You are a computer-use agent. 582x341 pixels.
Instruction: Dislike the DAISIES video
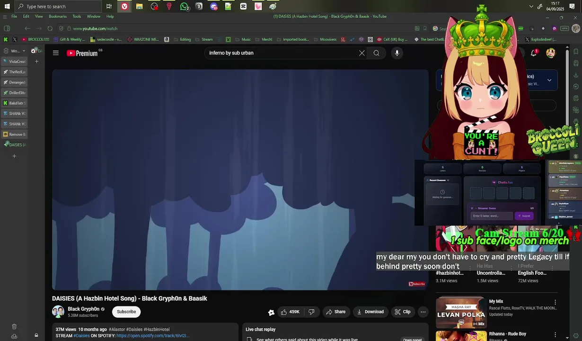click(311, 312)
